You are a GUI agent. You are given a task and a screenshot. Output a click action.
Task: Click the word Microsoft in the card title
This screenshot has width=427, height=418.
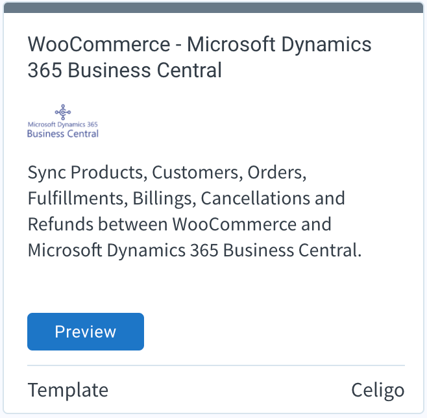[231, 44]
